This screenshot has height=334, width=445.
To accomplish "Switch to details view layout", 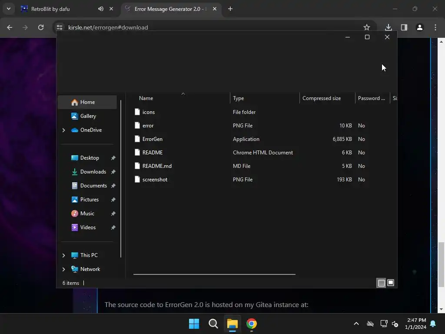I will coord(381,283).
